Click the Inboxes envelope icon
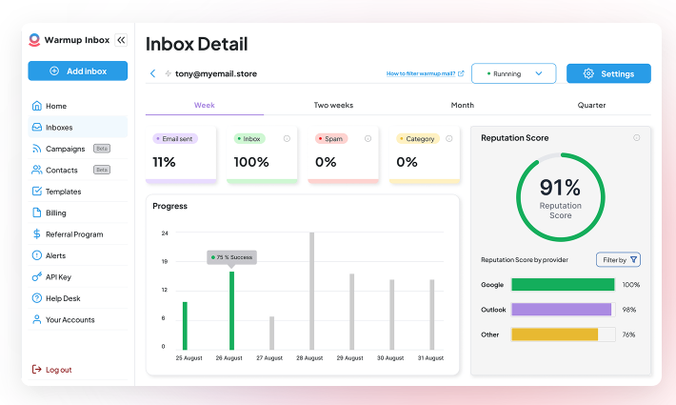This screenshot has height=405, width=676. coord(37,128)
